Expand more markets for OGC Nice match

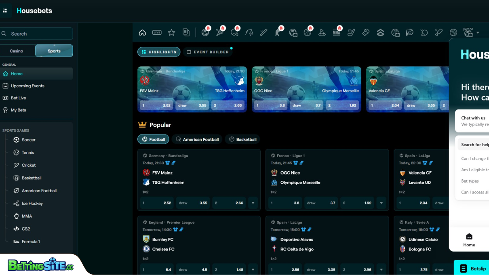point(381,203)
